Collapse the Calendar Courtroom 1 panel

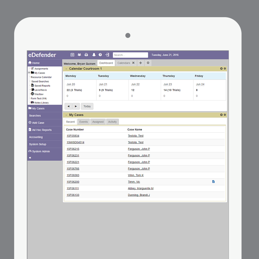pyautogui.click(x=66, y=69)
